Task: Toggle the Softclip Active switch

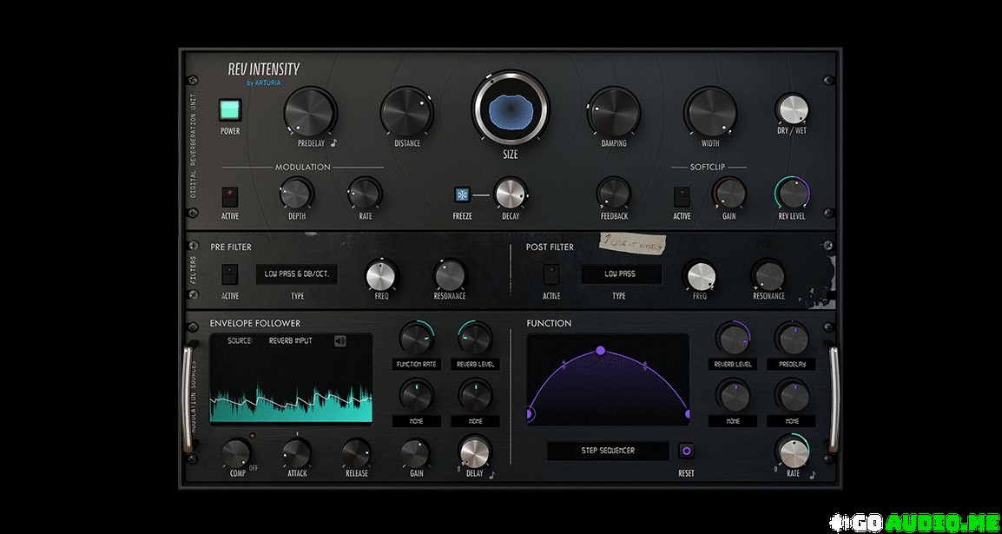Action: 682,196
